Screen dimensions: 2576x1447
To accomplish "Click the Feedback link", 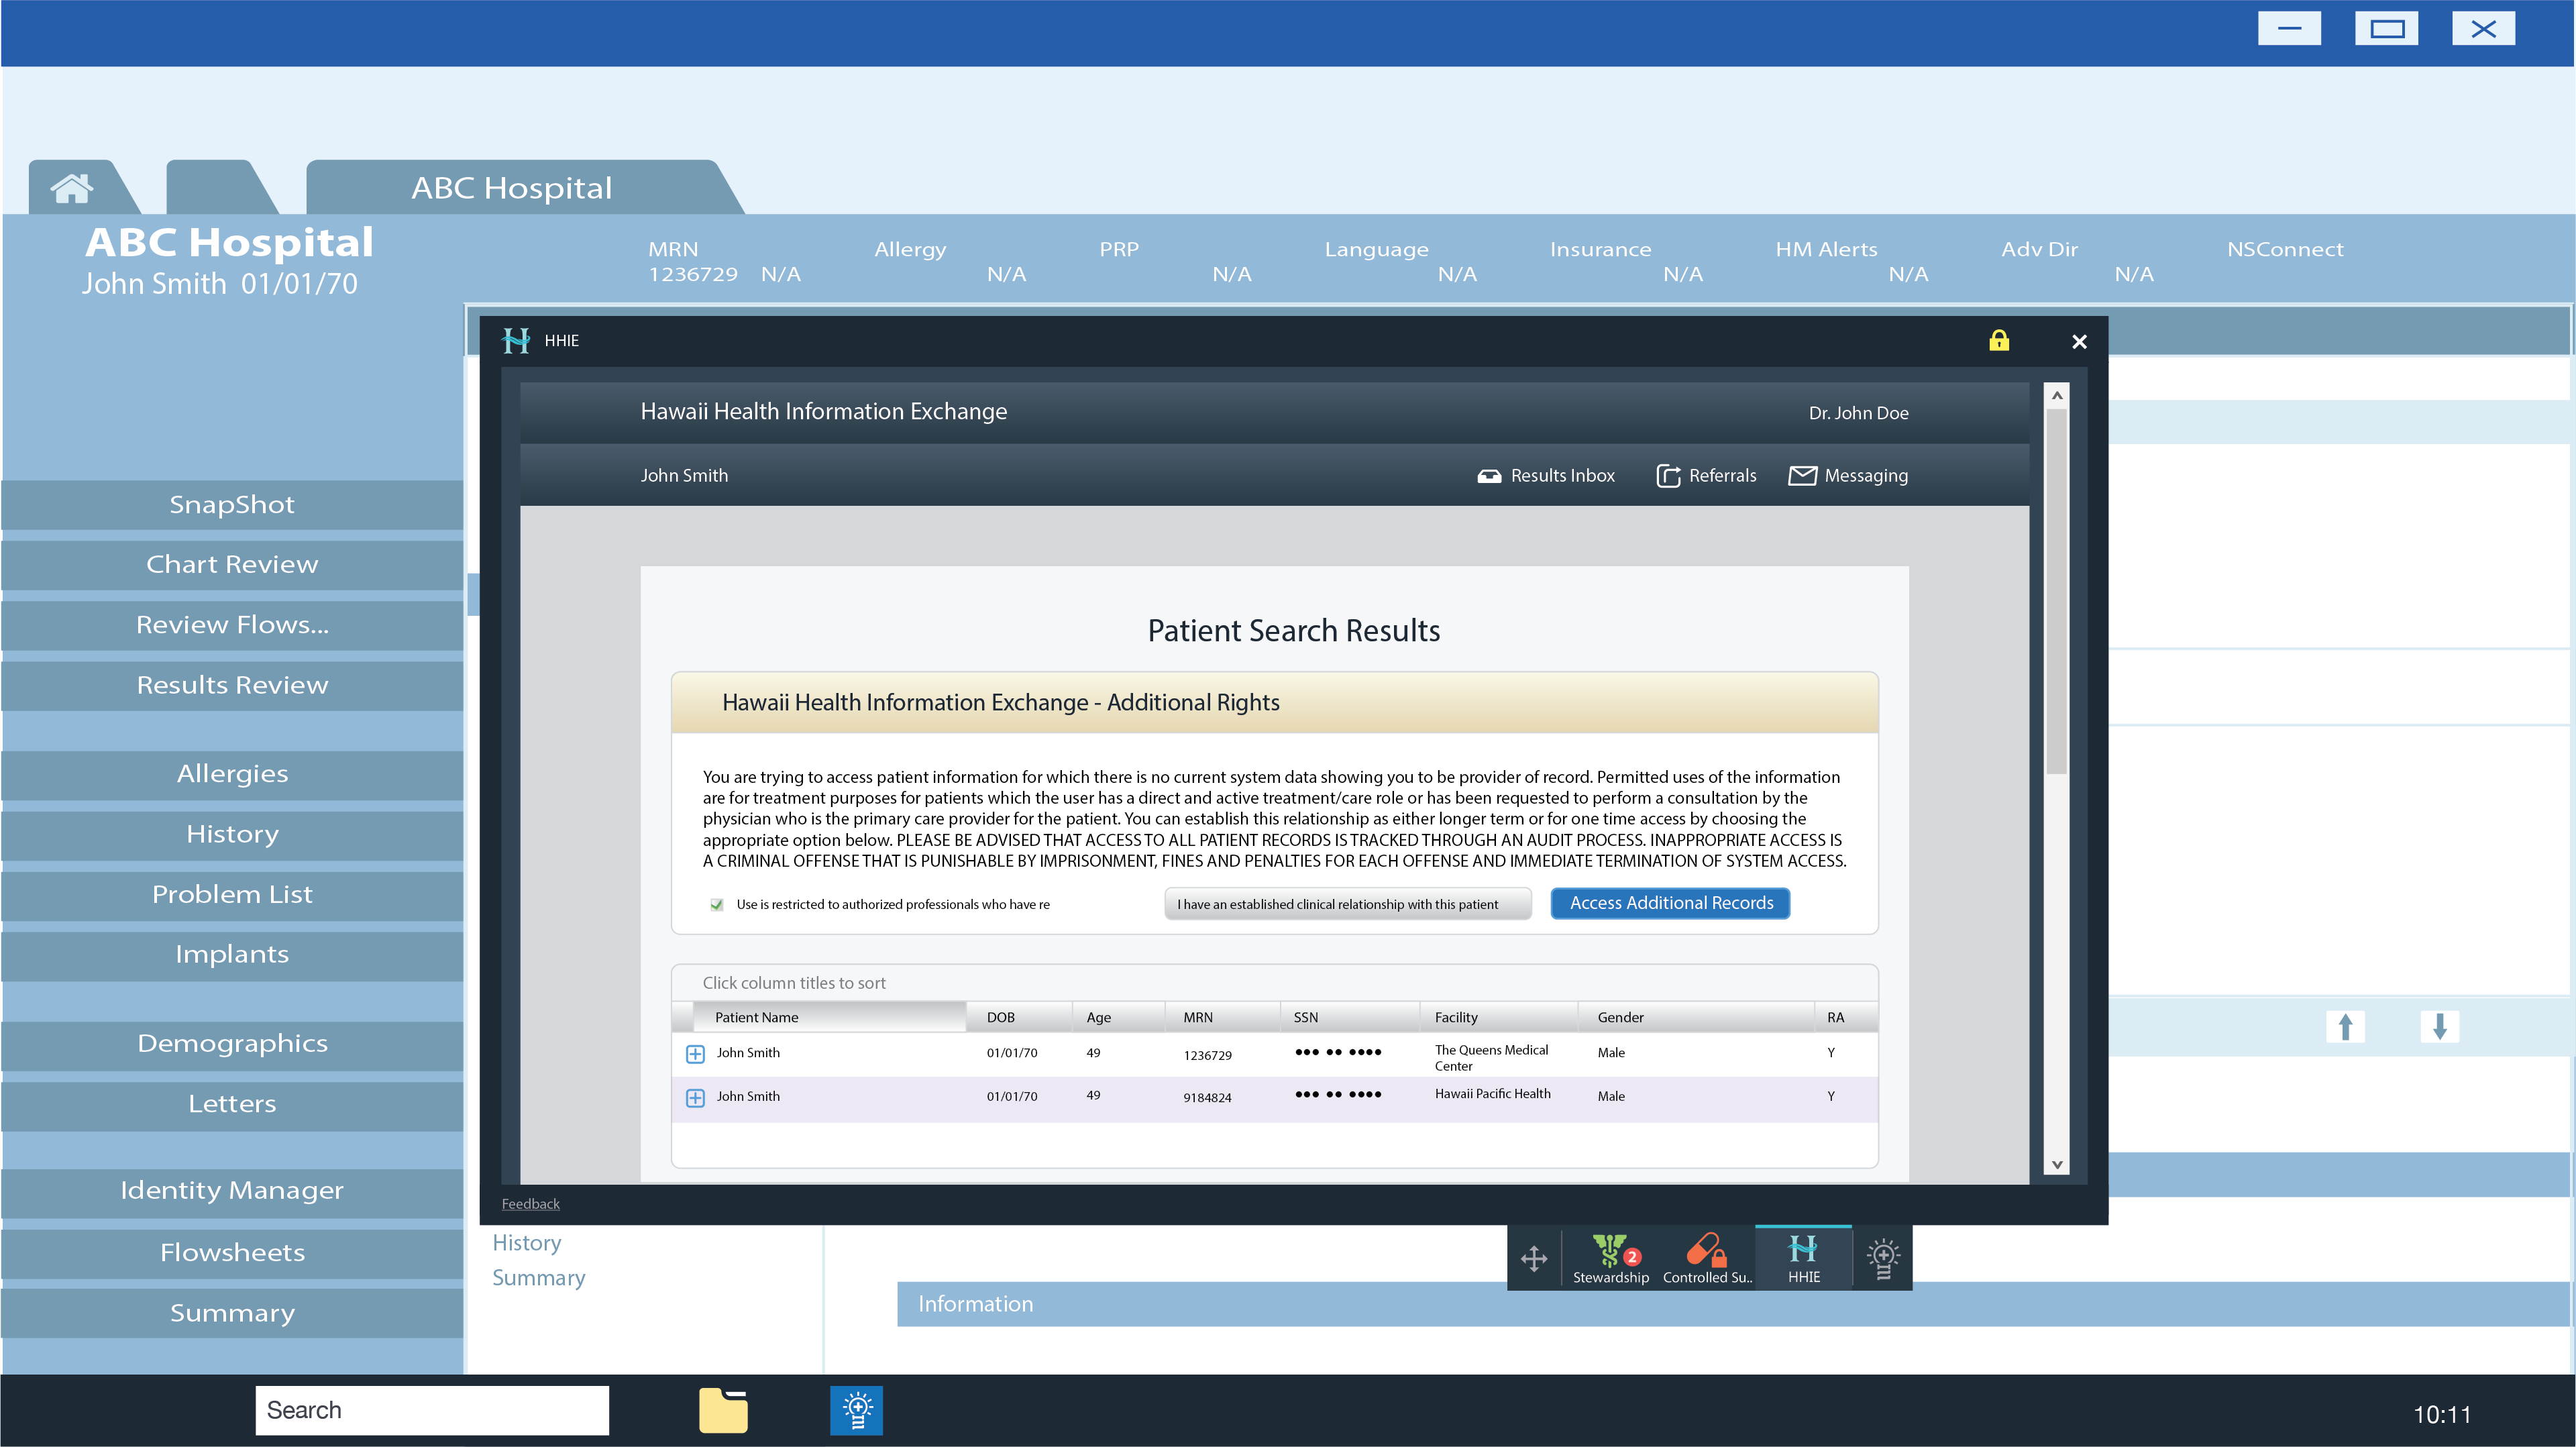I will tap(530, 1204).
